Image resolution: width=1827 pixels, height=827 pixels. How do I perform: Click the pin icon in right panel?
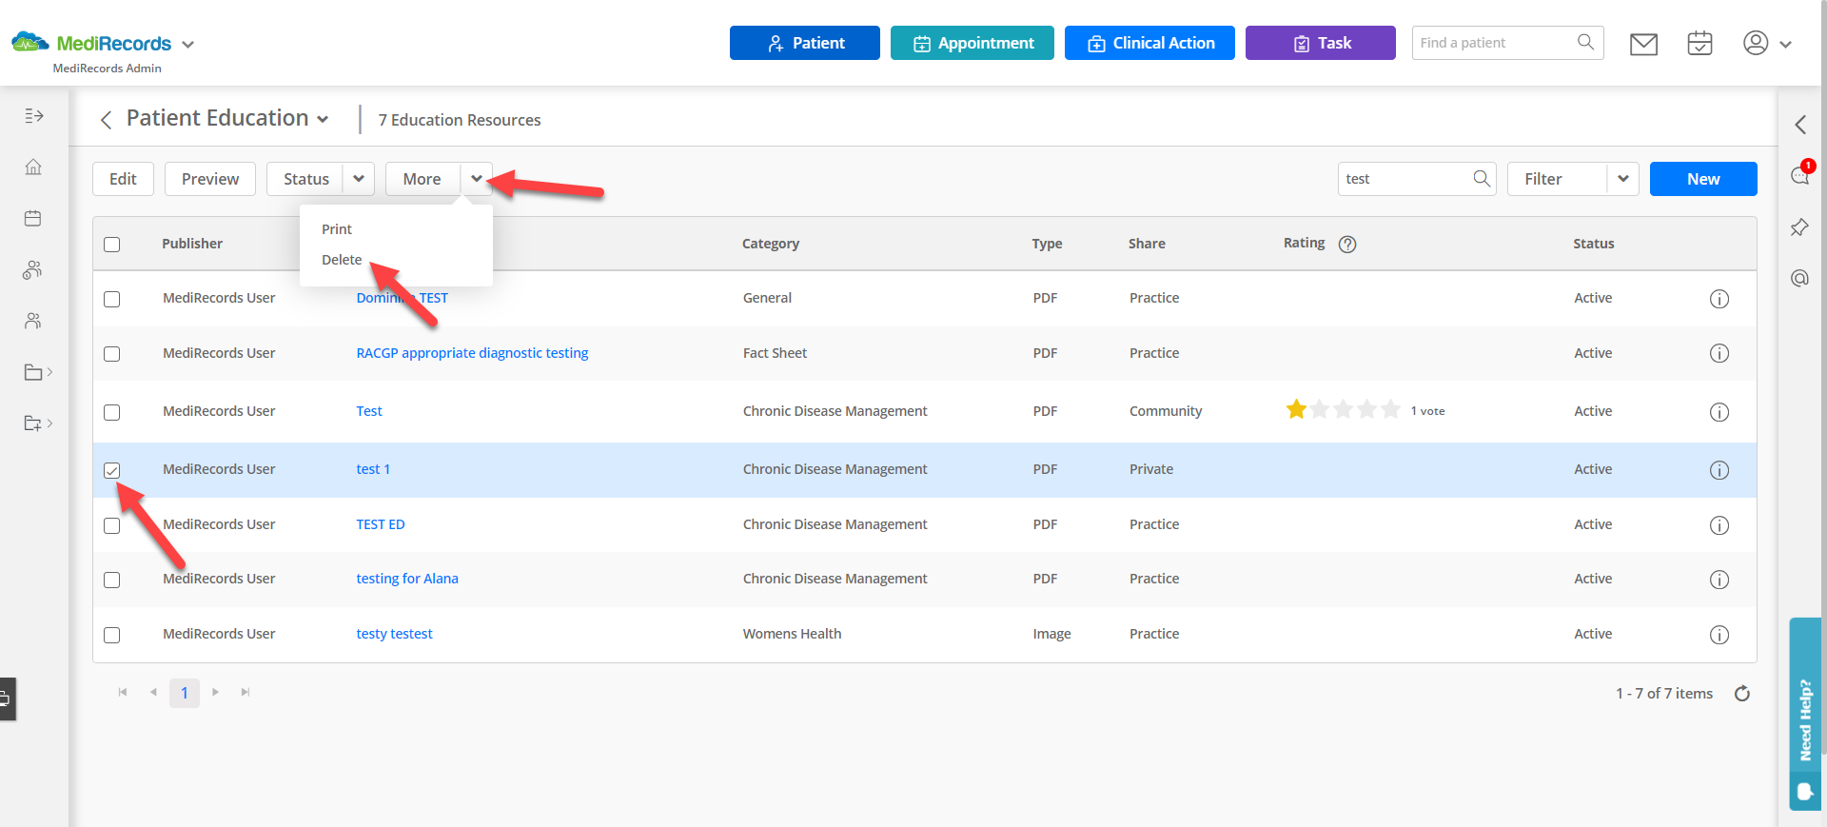(x=1800, y=227)
